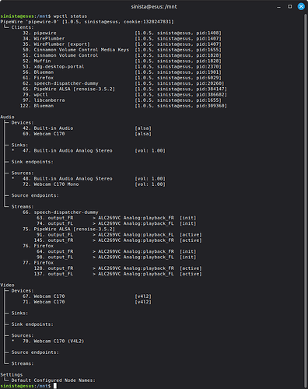308x389 pixels.
Task: Click the 'Video' section heading
Action: 7,285
